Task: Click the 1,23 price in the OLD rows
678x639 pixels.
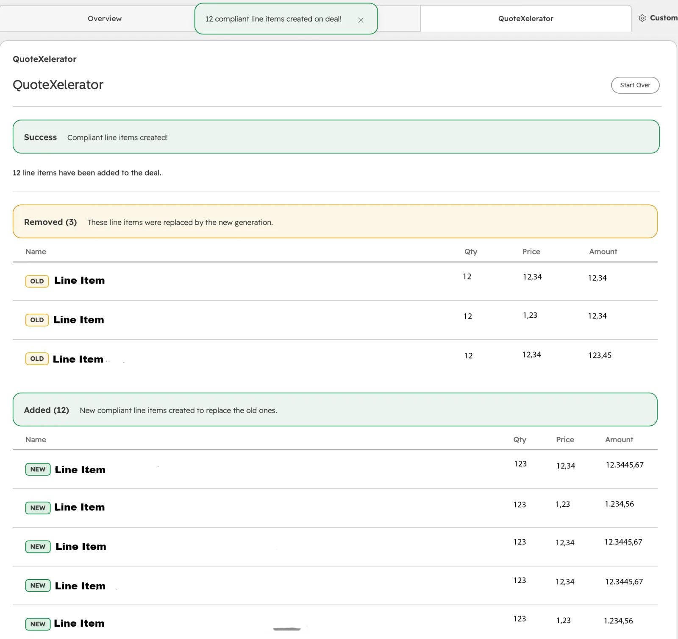Action: click(x=530, y=315)
